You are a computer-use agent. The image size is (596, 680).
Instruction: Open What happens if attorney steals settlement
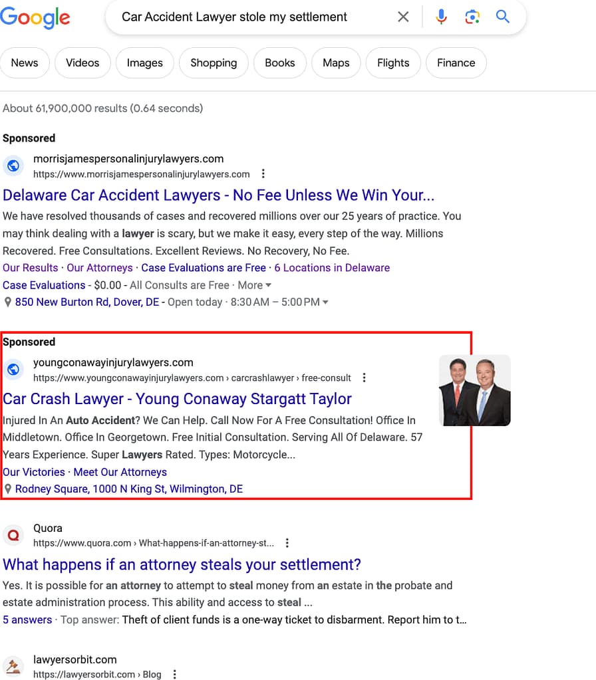click(182, 564)
